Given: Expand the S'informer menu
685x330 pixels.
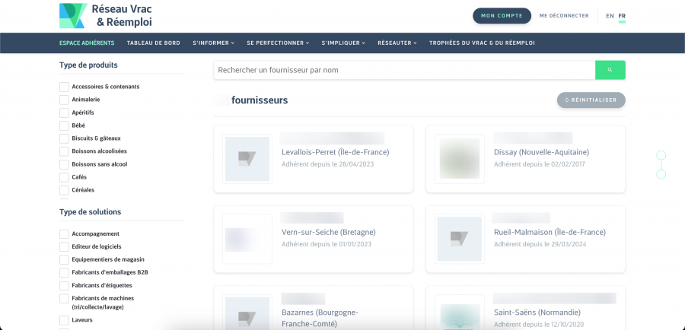Looking at the screenshot, I should coord(213,43).
